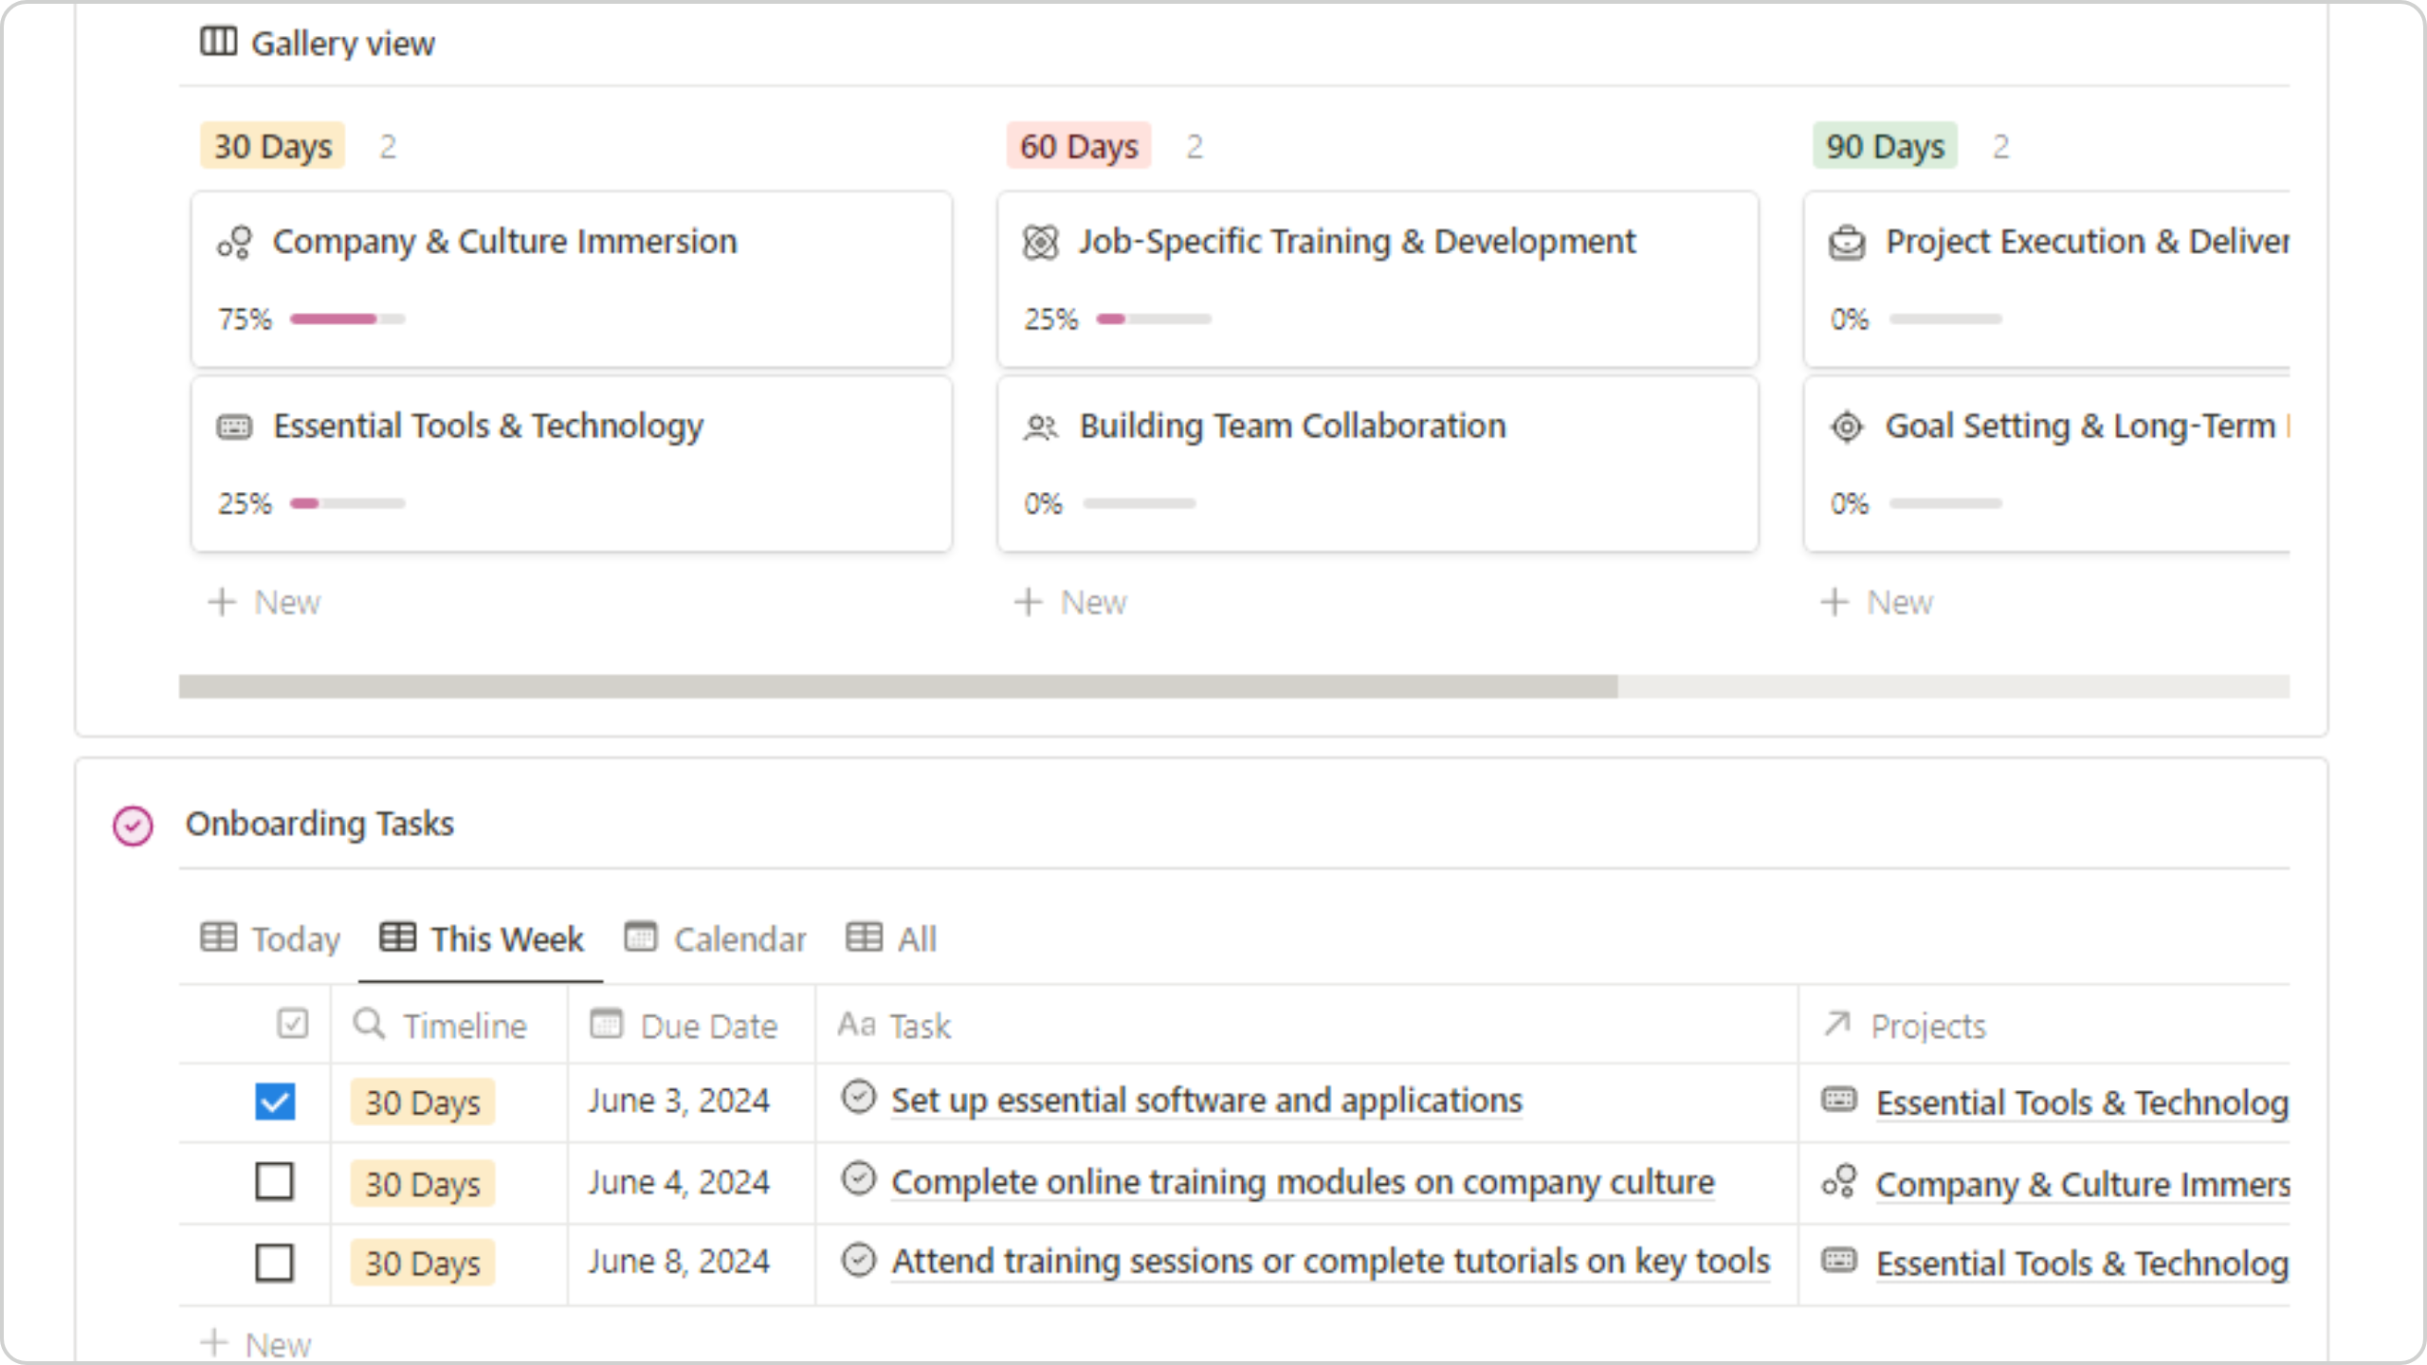Click the Gallery view layout icon
The width and height of the screenshot is (2427, 1365).
[218, 42]
